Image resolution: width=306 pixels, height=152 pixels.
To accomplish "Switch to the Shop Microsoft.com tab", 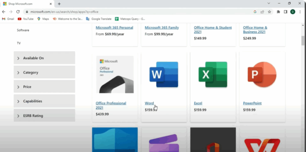I will point(27,4).
